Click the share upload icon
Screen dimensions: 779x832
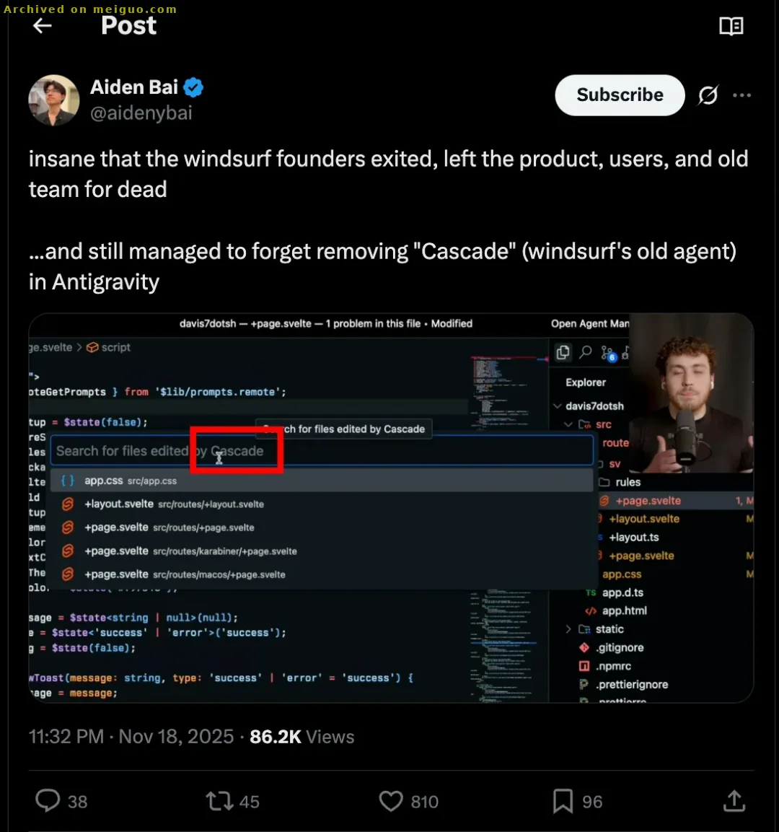[x=734, y=801]
